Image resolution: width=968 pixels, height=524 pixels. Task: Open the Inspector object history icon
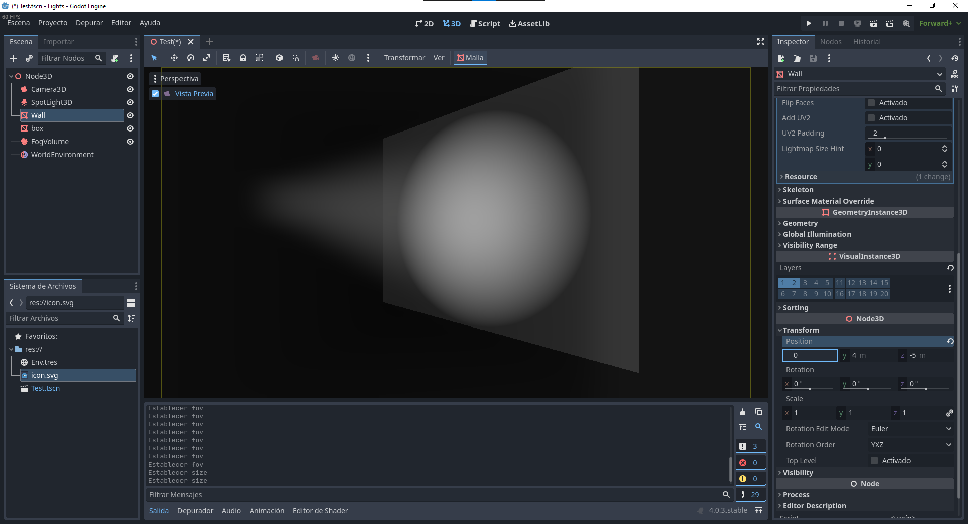point(955,58)
